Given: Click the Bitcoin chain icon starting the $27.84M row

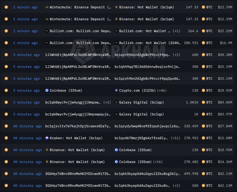Looking at the screenshot, I should (x=6, y=126).
